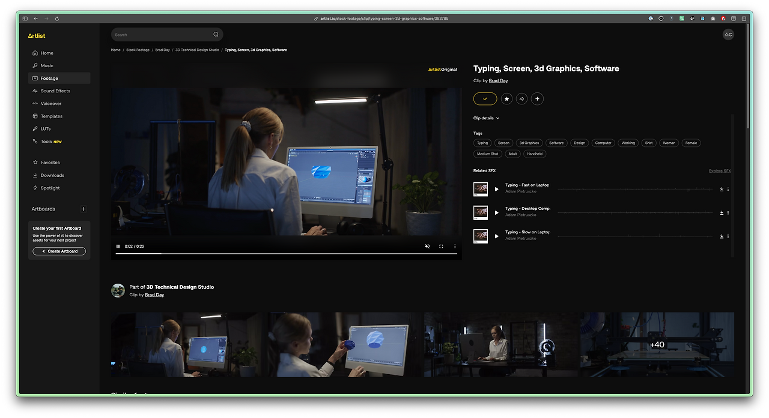The image size is (769, 418).
Task: Open more options for Typing - Fast on Laptop
Action: tap(728, 190)
